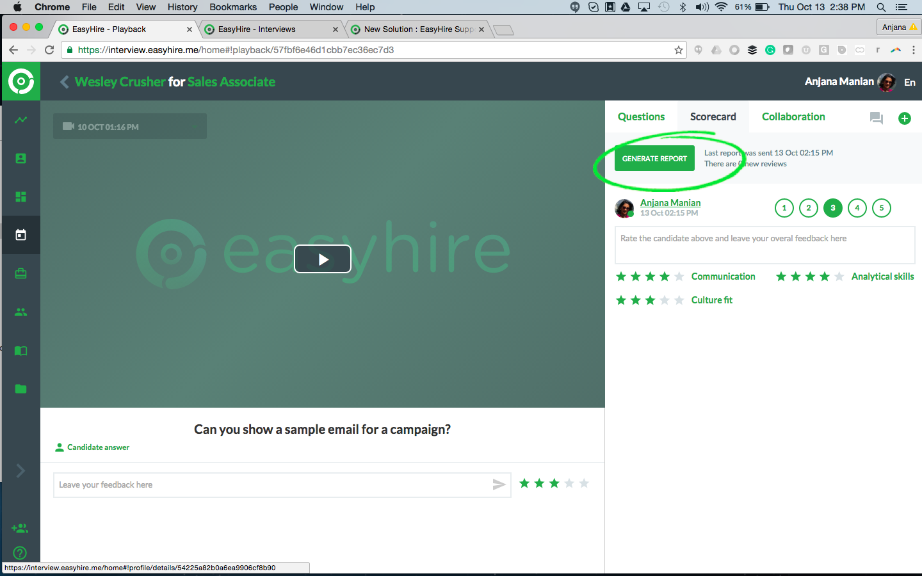Open the folder icon in sidebar
The image size is (922, 576).
click(21, 388)
